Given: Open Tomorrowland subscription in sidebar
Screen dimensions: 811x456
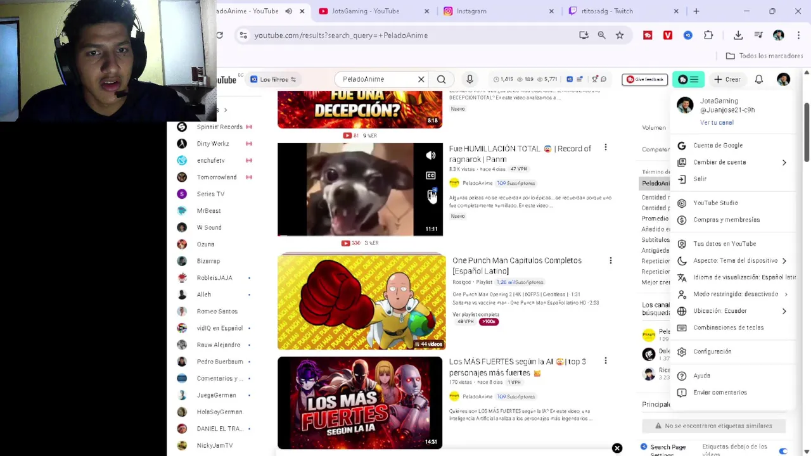Looking at the screenshot, I should (x=214, y=177).
